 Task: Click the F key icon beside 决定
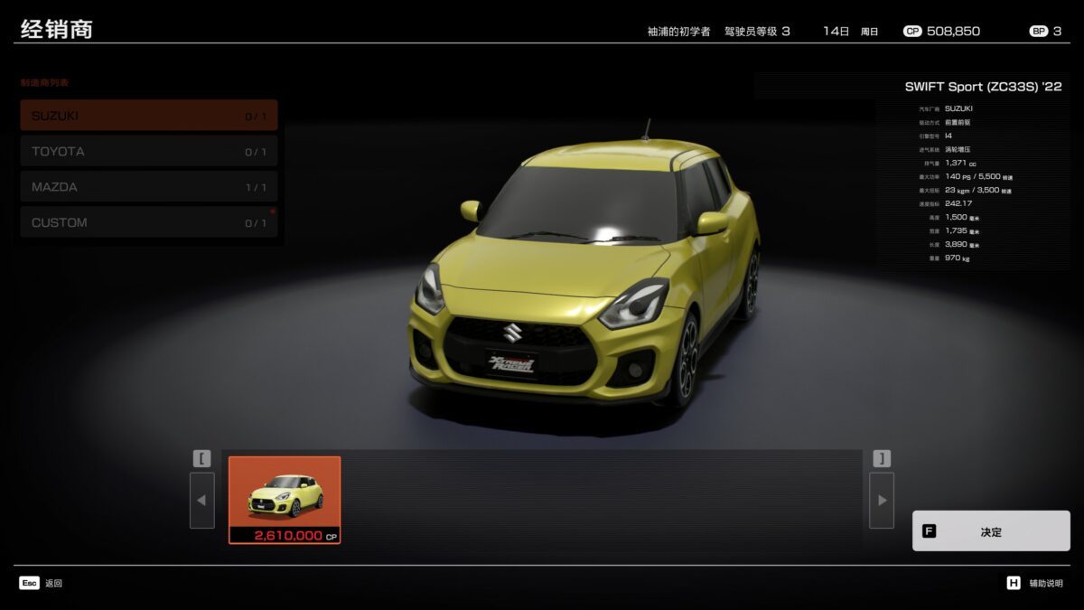(929, 531)
